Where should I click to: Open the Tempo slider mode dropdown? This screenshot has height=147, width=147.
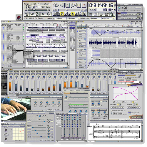tap(44, 4)
